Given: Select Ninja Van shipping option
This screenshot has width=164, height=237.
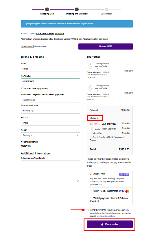Looking at the screenshot, I should [91, 134].
